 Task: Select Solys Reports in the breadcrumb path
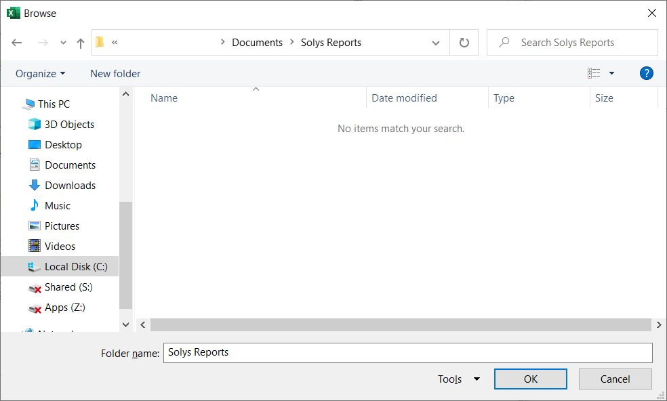[x=331, y=43]
